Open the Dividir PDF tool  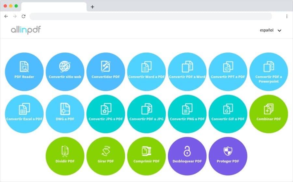65,156
